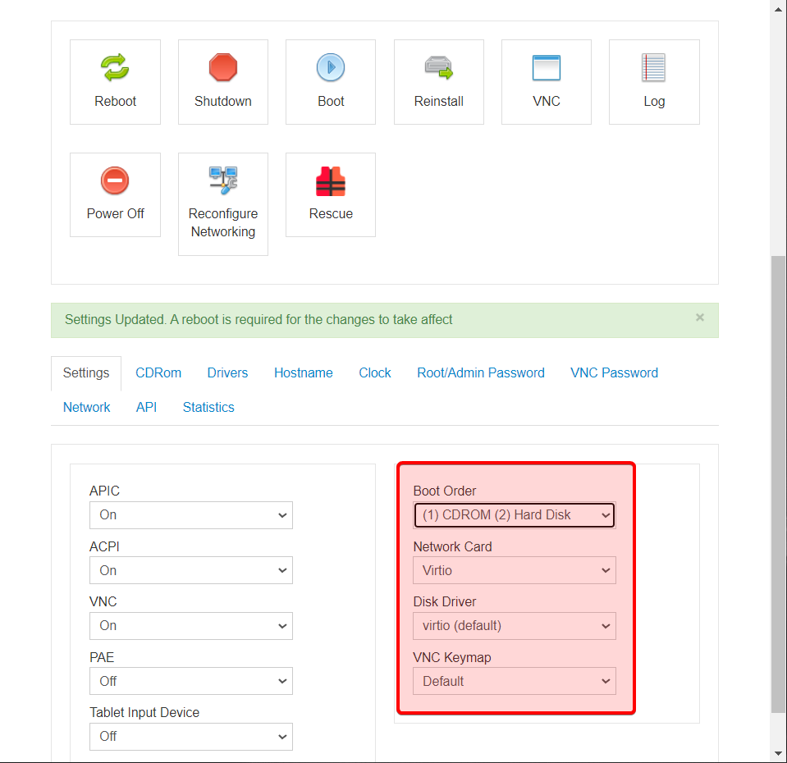Viewport: 787px width, 763px height.
Task: Click the page vertical scrollbar thumb
Action: pyautogui.click(x=778, y=484)
